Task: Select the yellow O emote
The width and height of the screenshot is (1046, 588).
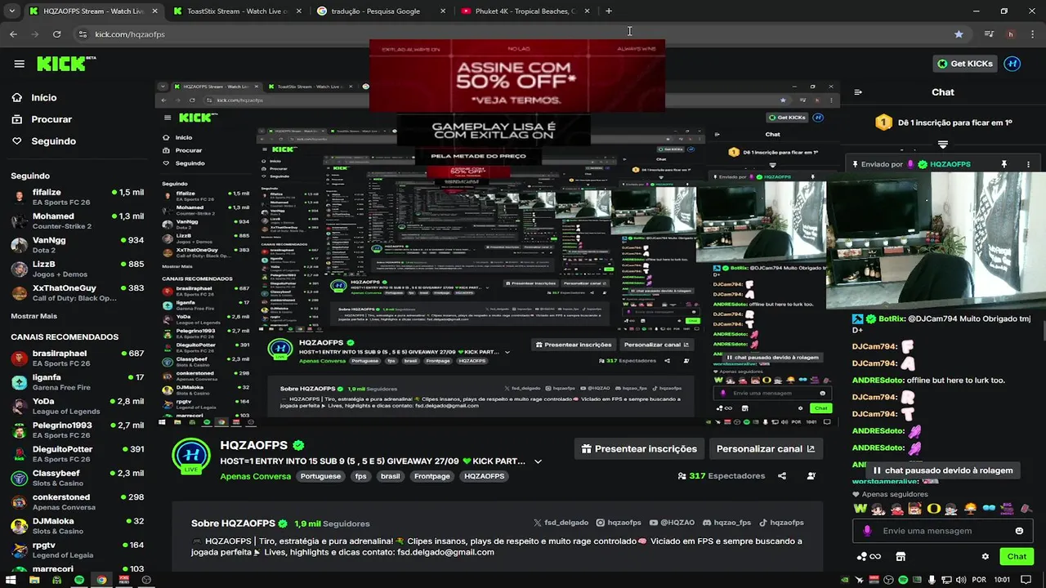Action: 933,509
